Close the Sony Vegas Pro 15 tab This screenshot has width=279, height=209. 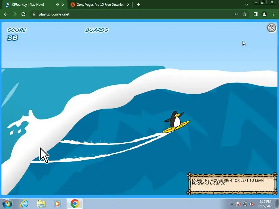tap(128, 5)
